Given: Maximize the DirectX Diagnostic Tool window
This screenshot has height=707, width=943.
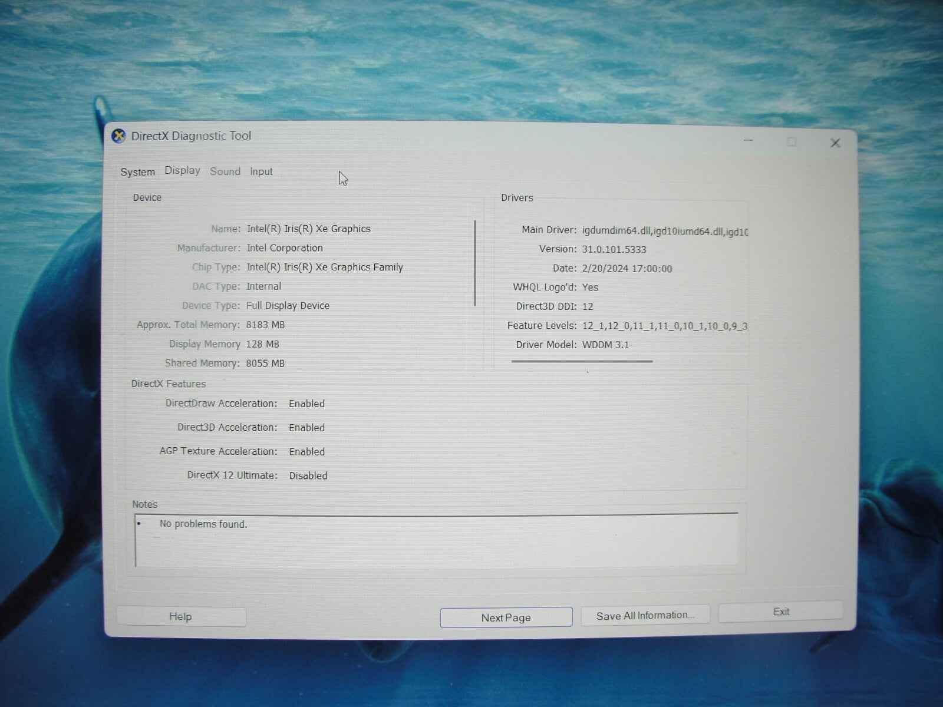Looking at the screenshot, I should [x=792, y=141].
